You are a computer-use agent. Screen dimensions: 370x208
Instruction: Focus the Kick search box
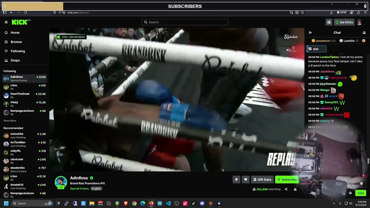point(185,22)
